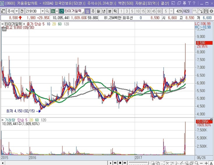214x165 pixels.
Task: Click the crosshair data window icon at bottom
Action: 153,163
